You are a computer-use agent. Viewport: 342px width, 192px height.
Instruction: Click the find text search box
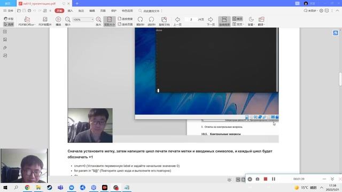point(150,11)
